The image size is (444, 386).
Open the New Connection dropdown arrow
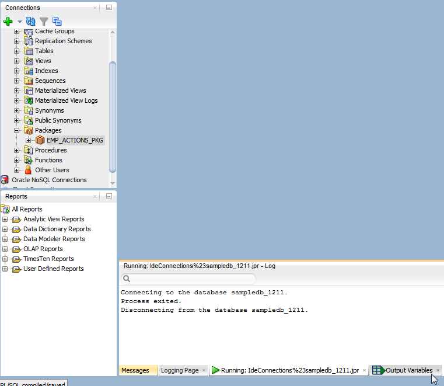19,22
